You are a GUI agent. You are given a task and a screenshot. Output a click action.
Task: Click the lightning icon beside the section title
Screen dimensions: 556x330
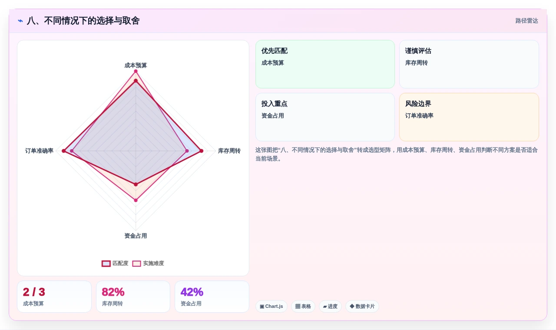tap(20, 21)
